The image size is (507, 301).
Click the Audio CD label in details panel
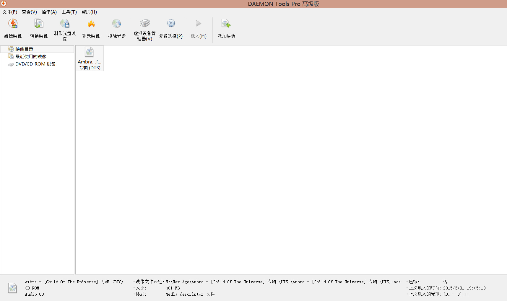[x=34, y=294]
